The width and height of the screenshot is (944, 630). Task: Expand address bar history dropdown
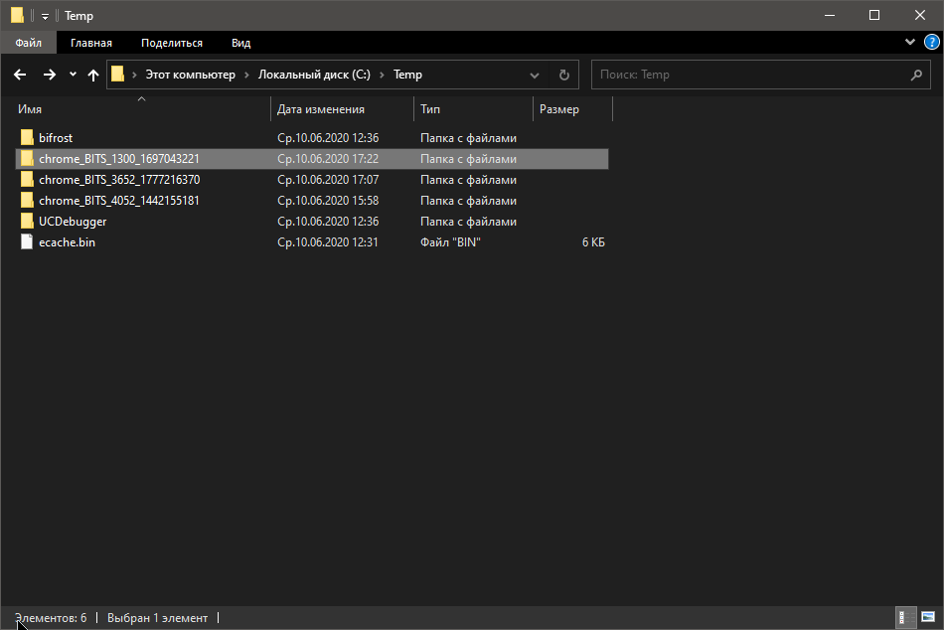[534, 76]
